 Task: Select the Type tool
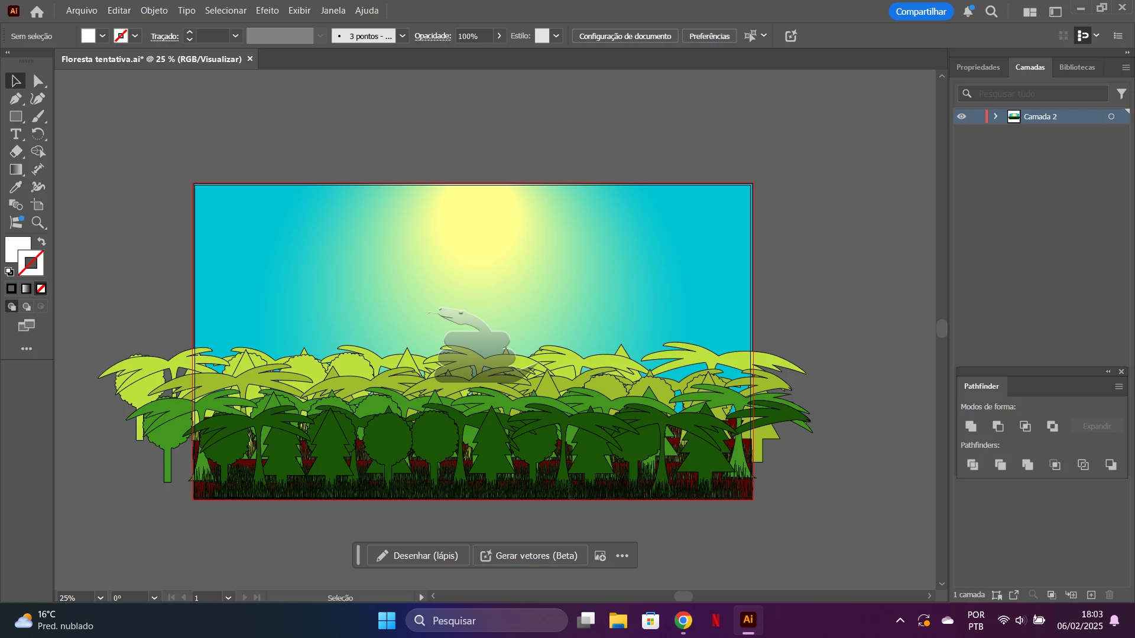pos(15,134)
